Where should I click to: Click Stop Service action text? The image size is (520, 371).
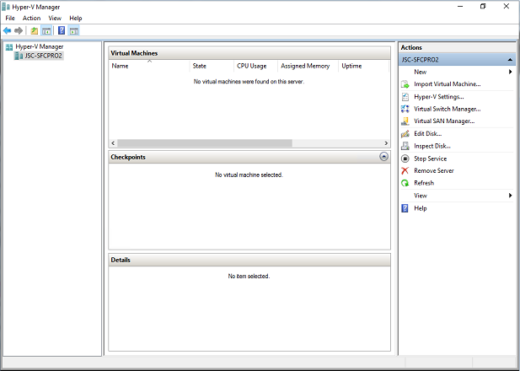tap(430, 159)
